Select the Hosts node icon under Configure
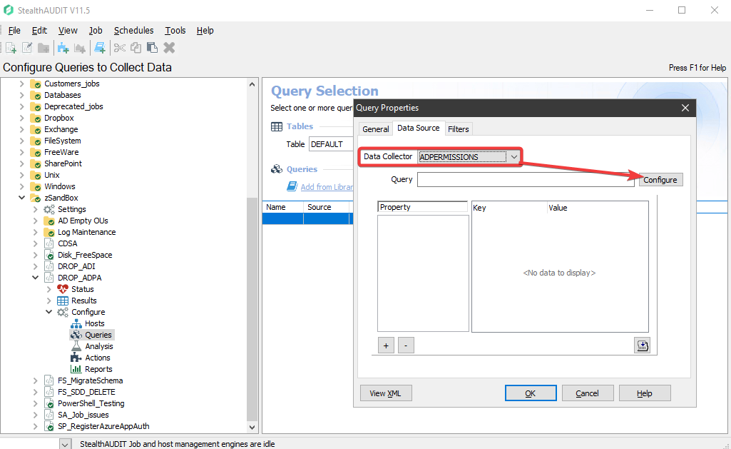Screen dimensions: 731x449 click(x=76, y=323)
